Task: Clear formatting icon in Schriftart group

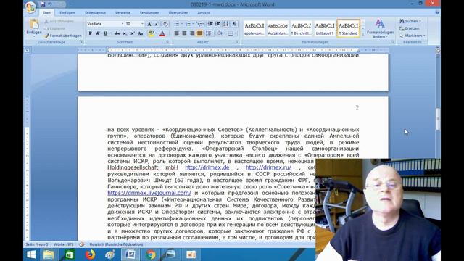Action: tap(165, 24)
